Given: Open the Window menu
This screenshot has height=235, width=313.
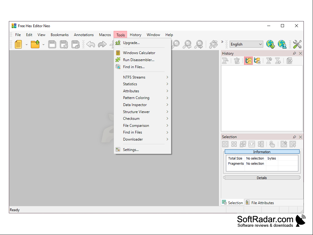Looking at the screenshot, I should tap(153, 35).
